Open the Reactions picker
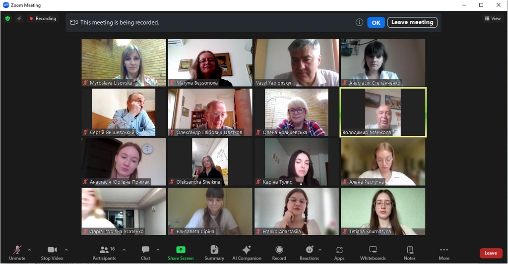The image size is (508, 264). point(309,252)
